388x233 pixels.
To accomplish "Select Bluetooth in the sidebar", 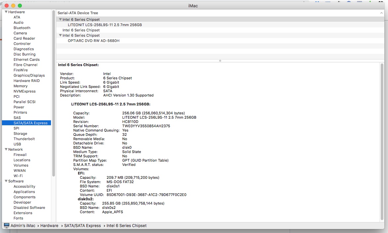I will coord(22,28).
